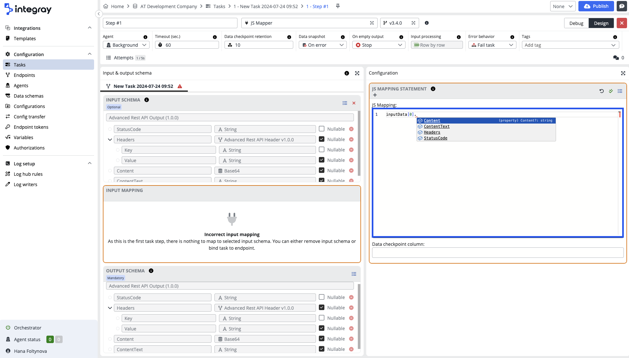
Task: Remove the StatusCode input field row
Action: click(x=351, y=129)
